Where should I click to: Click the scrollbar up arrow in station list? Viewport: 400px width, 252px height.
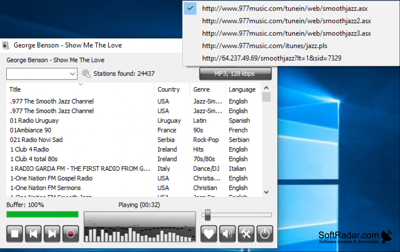(x=266, y=88)
